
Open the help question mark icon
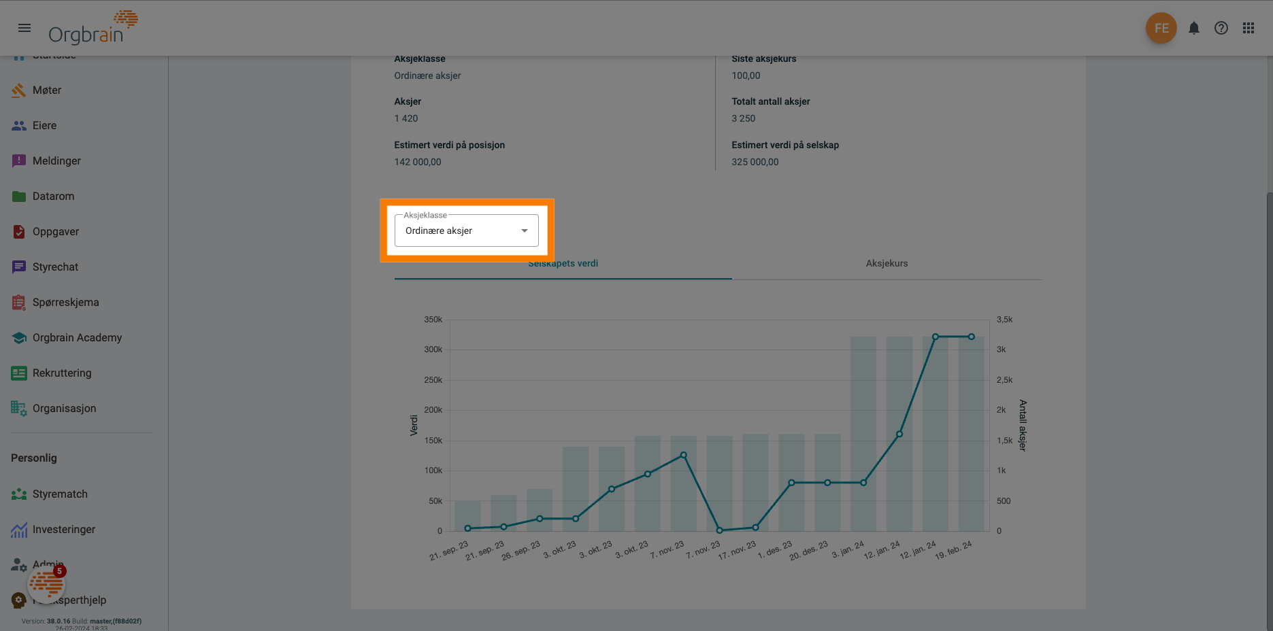coord(1221,28)
